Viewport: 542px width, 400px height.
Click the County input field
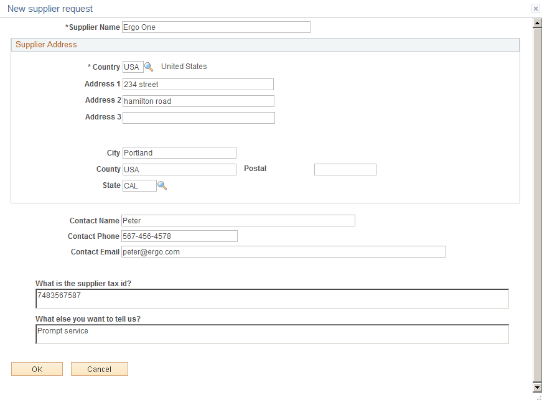click(179, 169)
